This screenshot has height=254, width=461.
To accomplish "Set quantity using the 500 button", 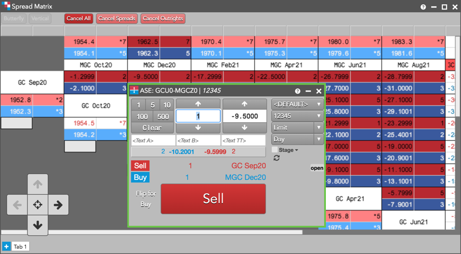I will pos(163,116).
